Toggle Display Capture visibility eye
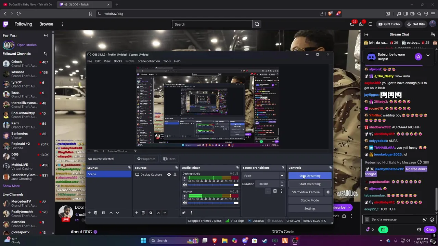The height and width of the screenshot is (246, 438). (x=169, y=175)
